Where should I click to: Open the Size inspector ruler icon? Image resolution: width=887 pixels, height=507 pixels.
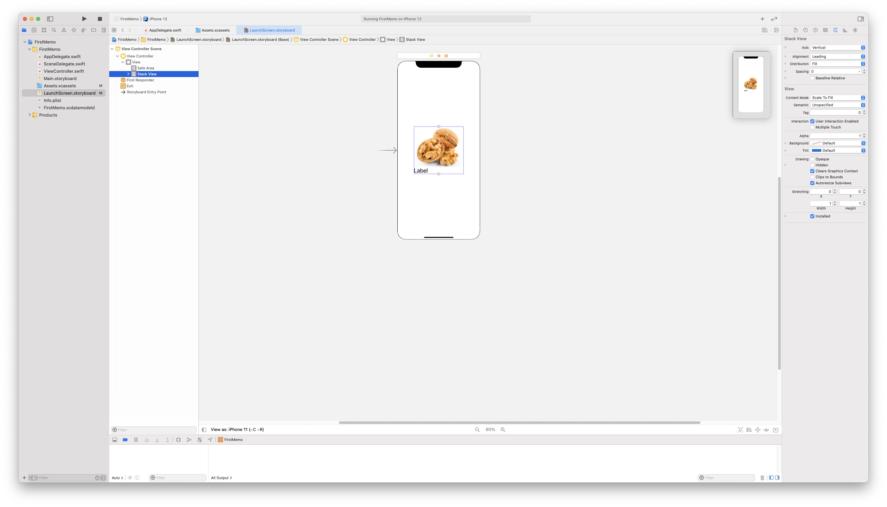click(845, 30)
